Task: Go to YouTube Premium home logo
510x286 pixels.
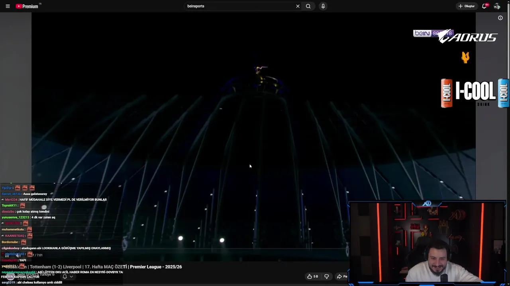Action: click(x=28, y=6)
